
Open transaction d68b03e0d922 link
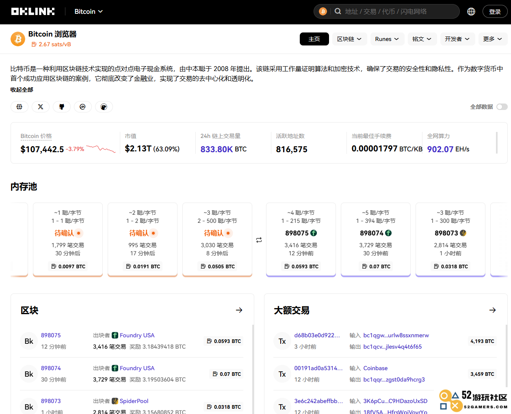point(317,335)
